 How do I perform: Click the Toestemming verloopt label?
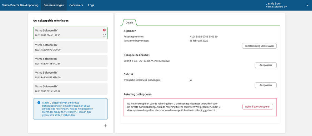[x=137, y=41]
